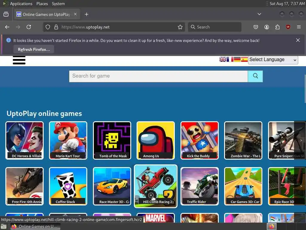Open DC Heroes & Villains game
Viewport: 306px width, 230px height.
pyautogui.click(x=25, y=140)
